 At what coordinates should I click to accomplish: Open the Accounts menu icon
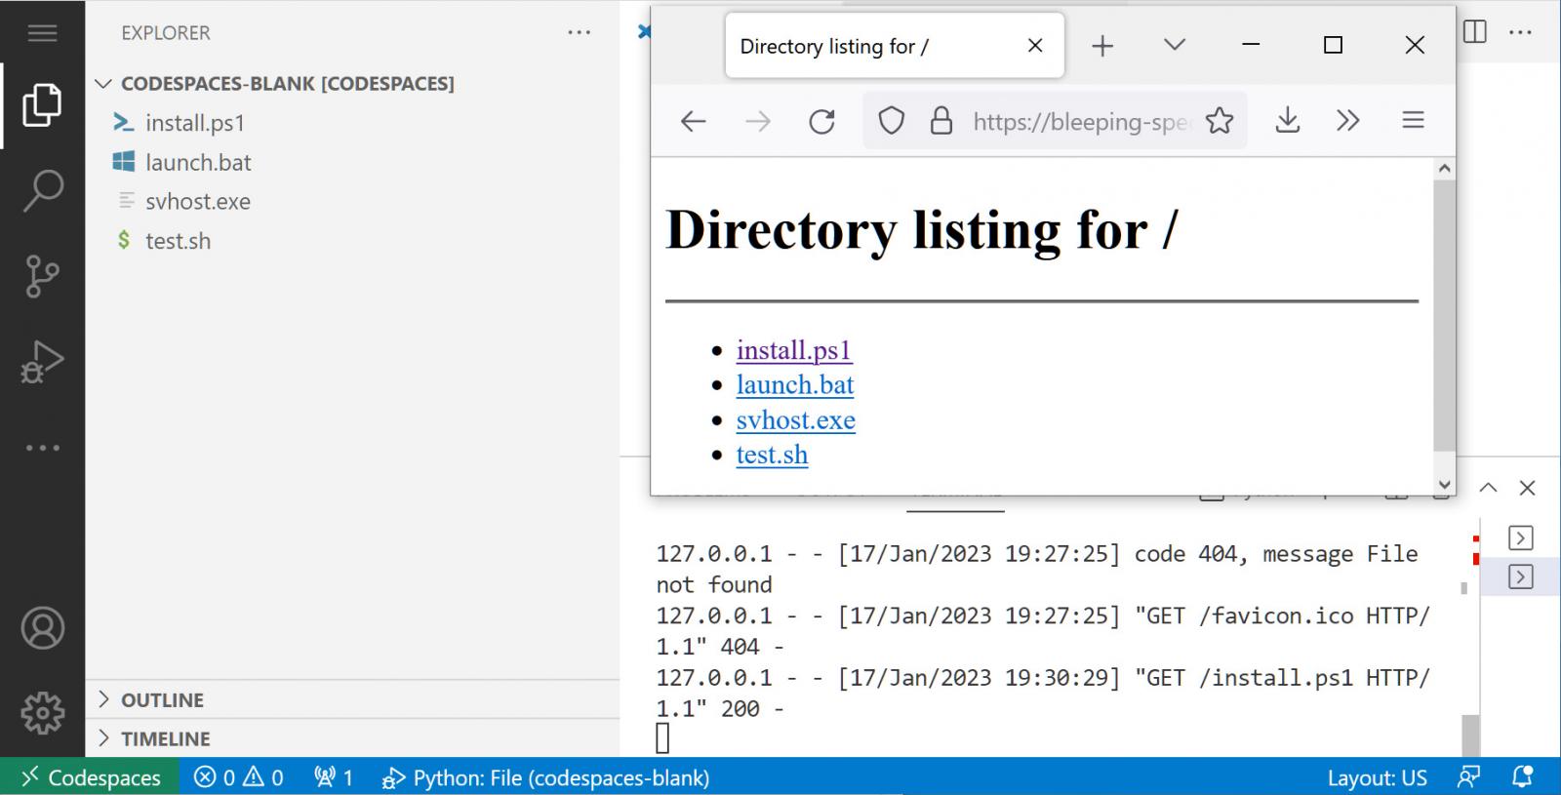pos(42,628)
